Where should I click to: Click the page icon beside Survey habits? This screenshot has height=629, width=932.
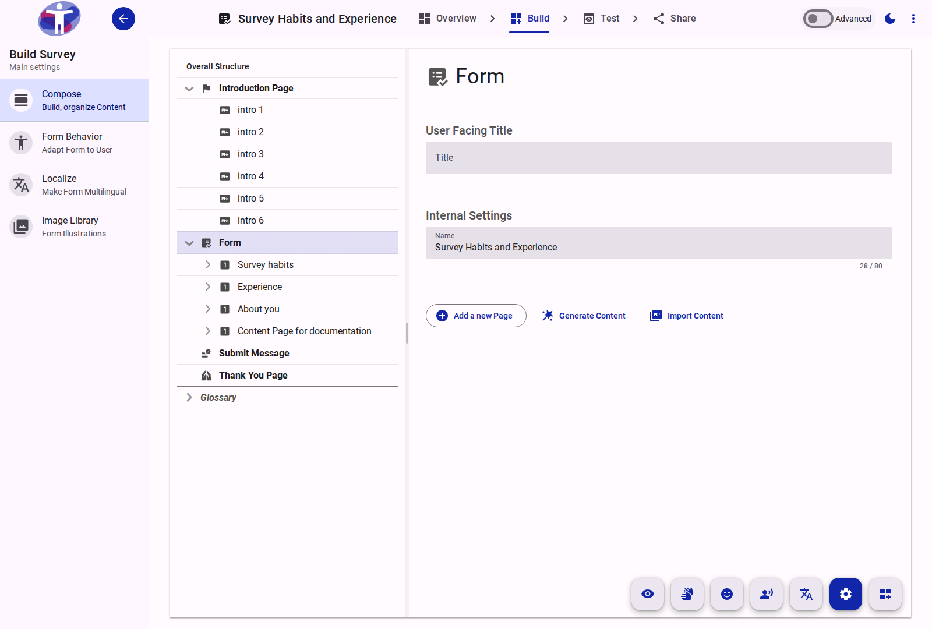(x=225, y=265)
